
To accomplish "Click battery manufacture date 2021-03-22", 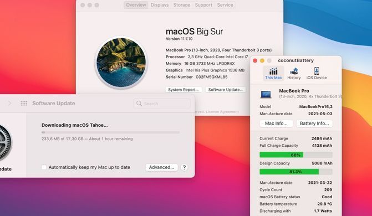I will point(320,183).
